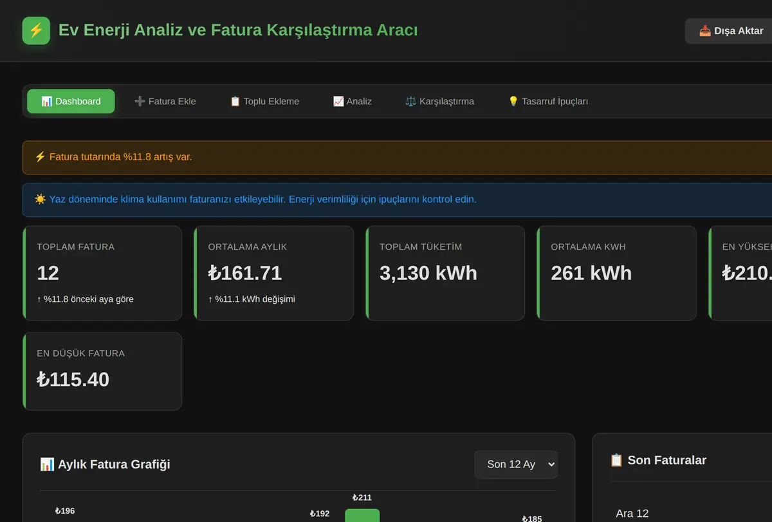The image size is (772, 522).
Task: Click the Toplam Tüketim 3,130 kWh value
Action: click(x=428, y=273)
